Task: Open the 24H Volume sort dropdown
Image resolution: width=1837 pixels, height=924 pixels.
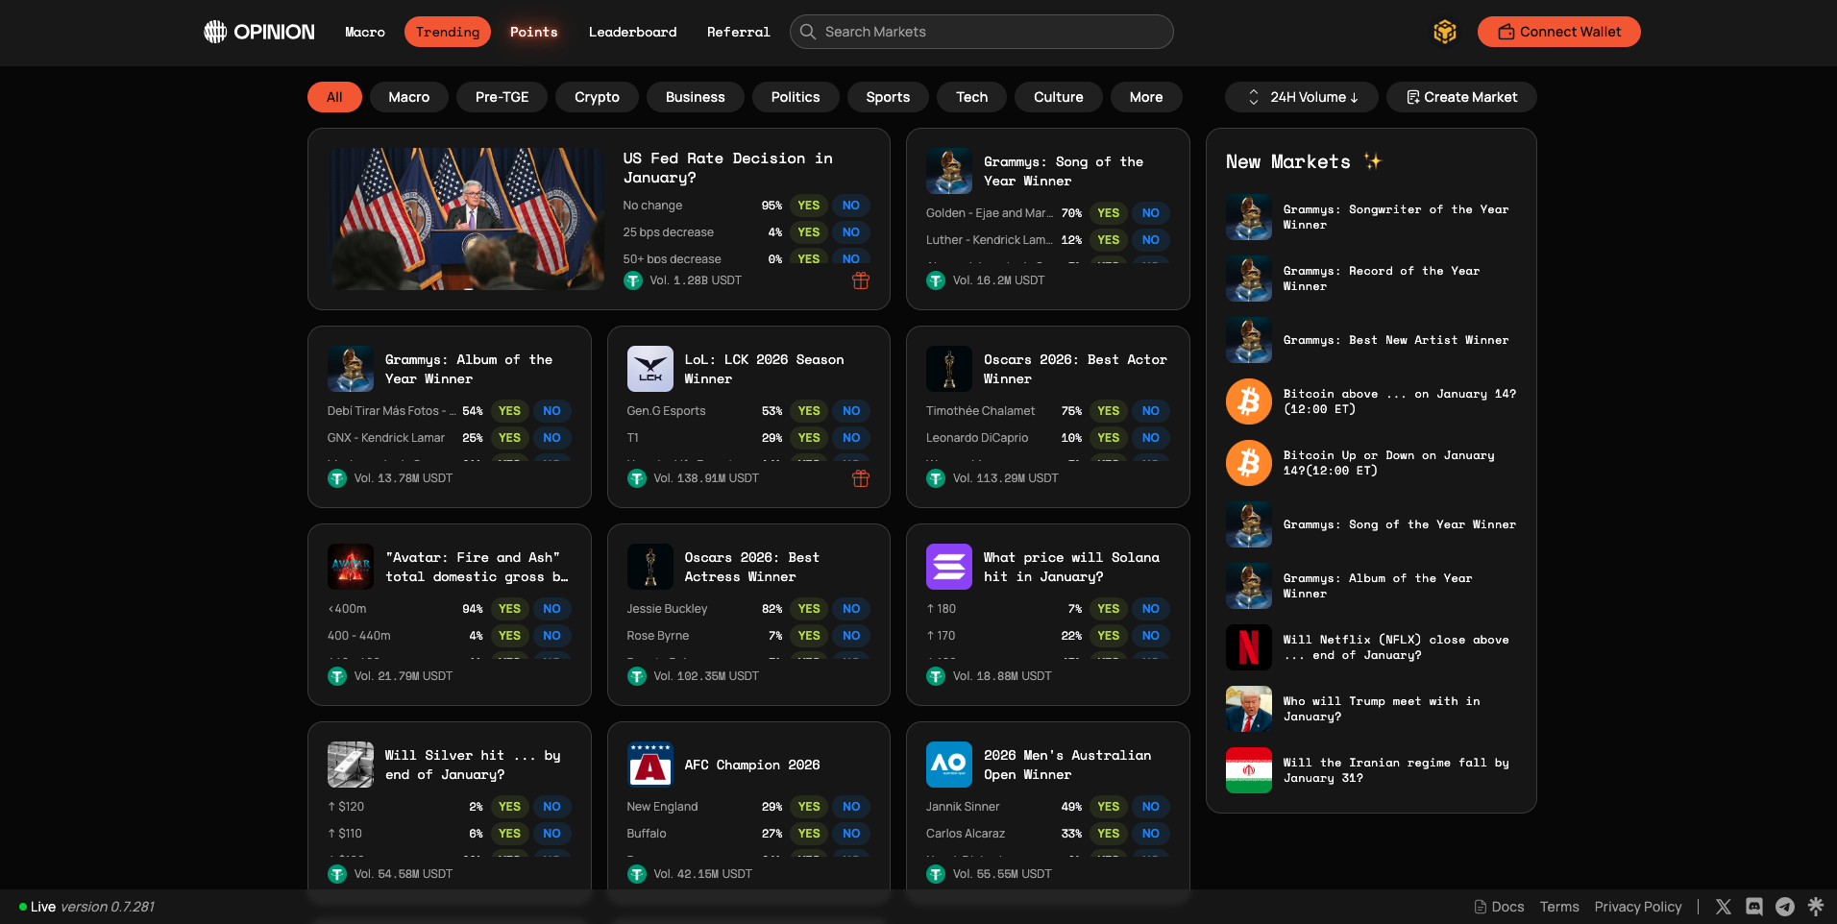Action: click(x=1302, y=97)
